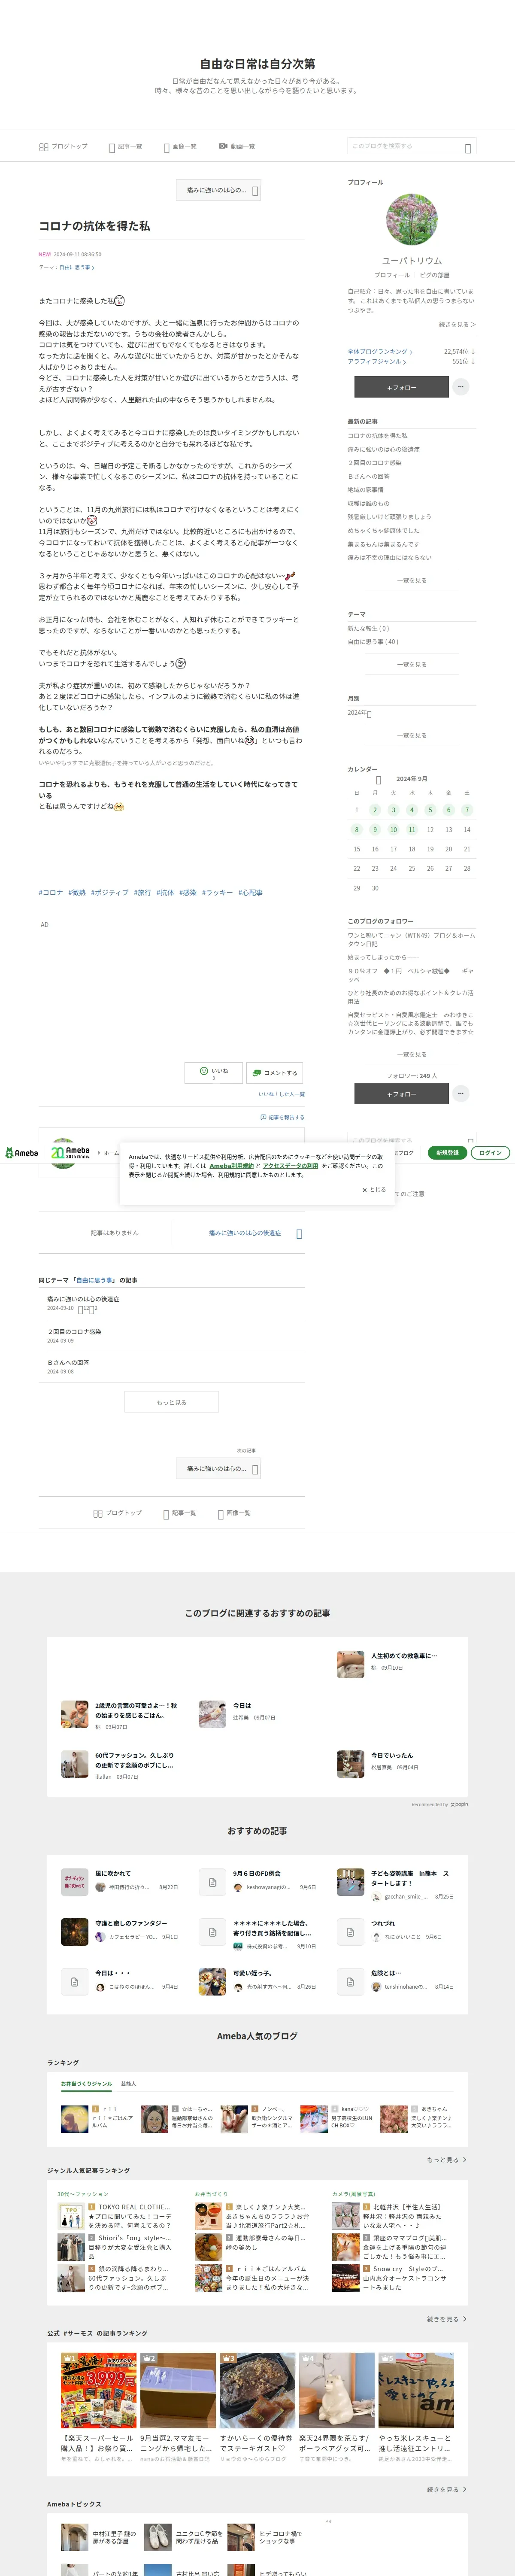This screenshot has width=515, height=2576.
Task: Click the lower +フォロー button below follower count
Action: point(401,1094)
